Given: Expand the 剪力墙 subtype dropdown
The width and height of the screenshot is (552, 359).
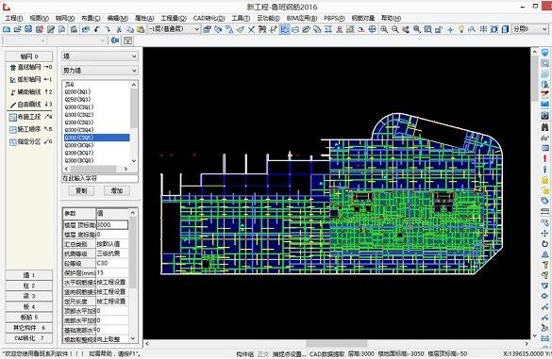Looking at the screenshot, I should pos(100,71).
